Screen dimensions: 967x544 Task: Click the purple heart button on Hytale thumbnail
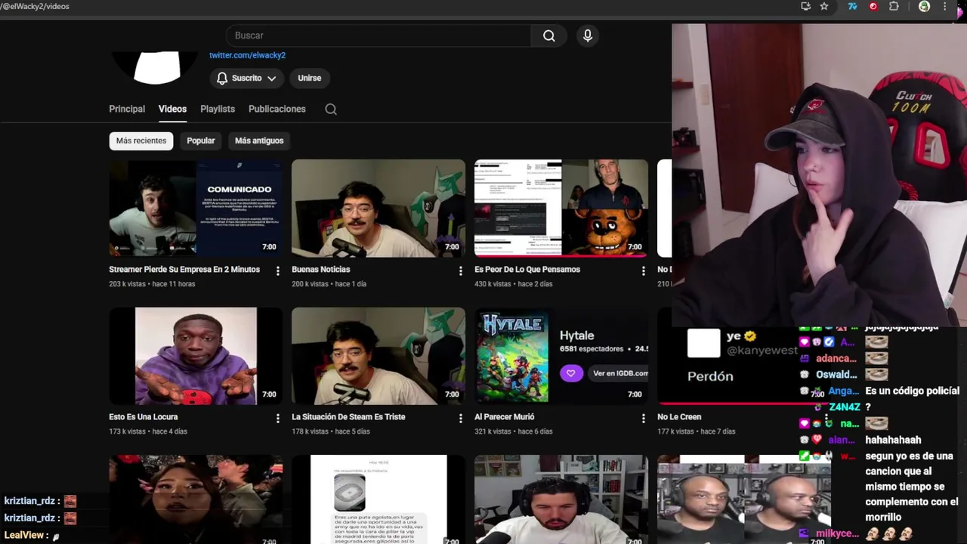click(571, 373)
